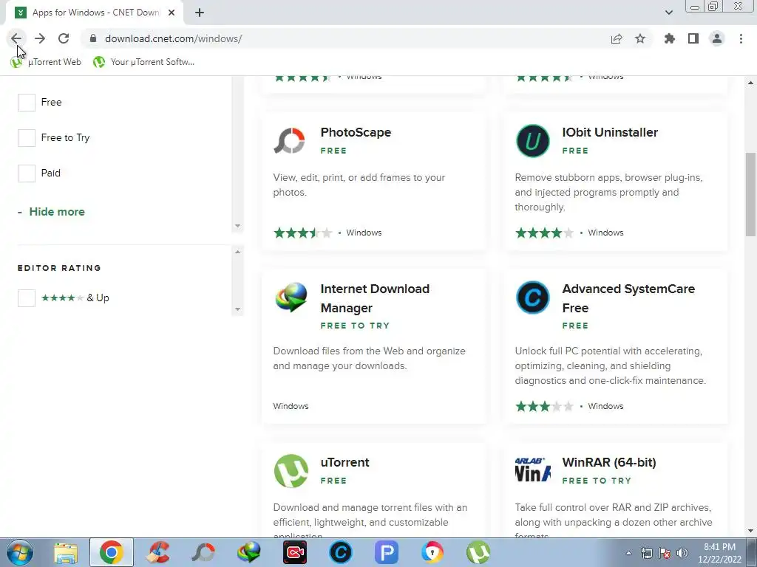
Task: Close the Apps for Windows tab
Action: pos(172,13)
